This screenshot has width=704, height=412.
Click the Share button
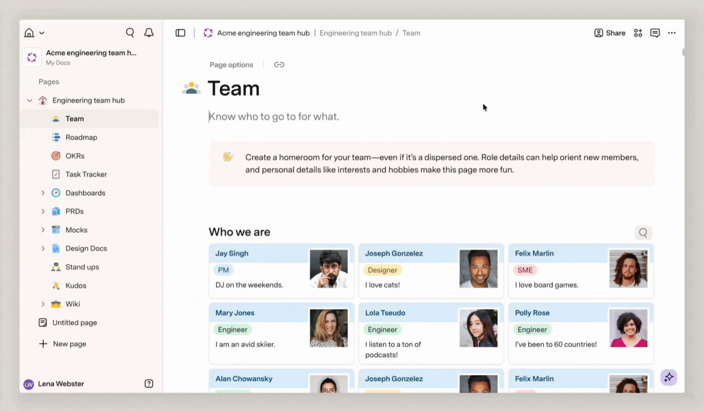point(610,33)
